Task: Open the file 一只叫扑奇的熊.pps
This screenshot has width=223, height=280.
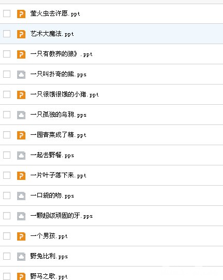Action: 58,74
